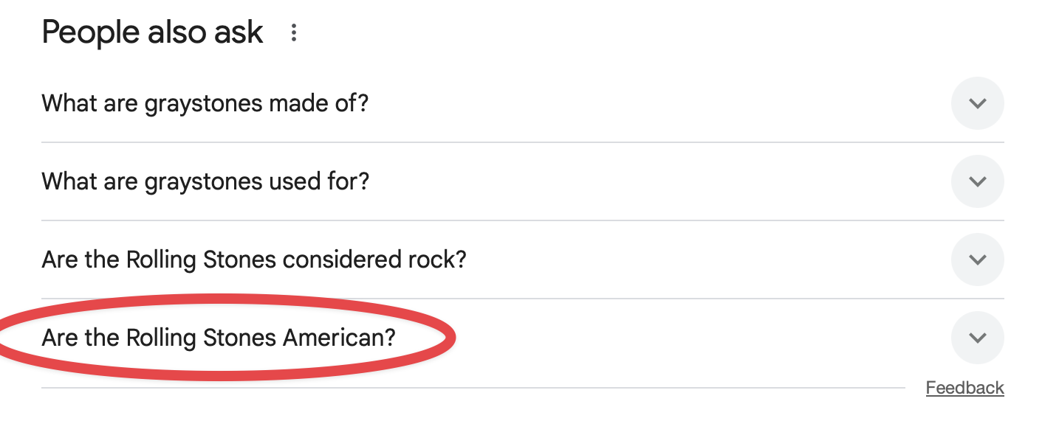Click the word "American?" in the last question

(x=340, y=338)
